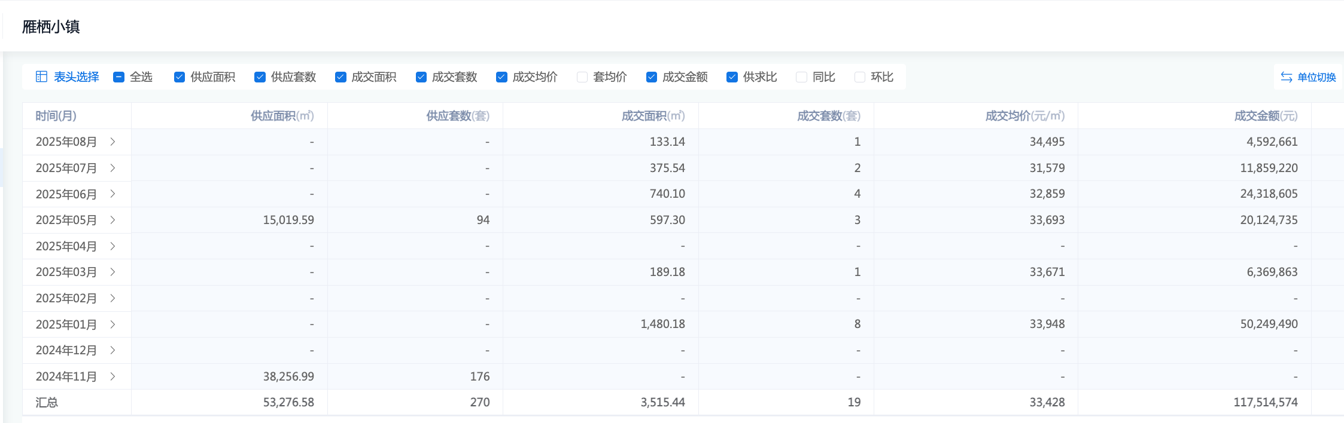The width and height of the screenshot is (1344, 423).
Task: Select the 汇总 summary row label
Action: point(47,403)
